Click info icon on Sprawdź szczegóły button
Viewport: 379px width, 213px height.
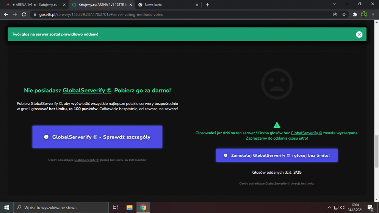[x=46, y=137]
